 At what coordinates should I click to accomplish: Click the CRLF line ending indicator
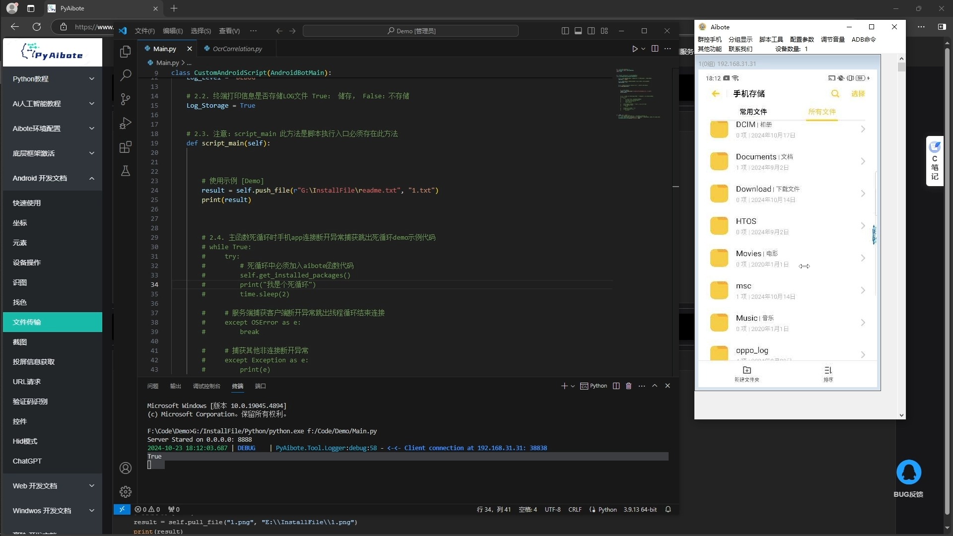pyautogui.click(x=575, y=509)
